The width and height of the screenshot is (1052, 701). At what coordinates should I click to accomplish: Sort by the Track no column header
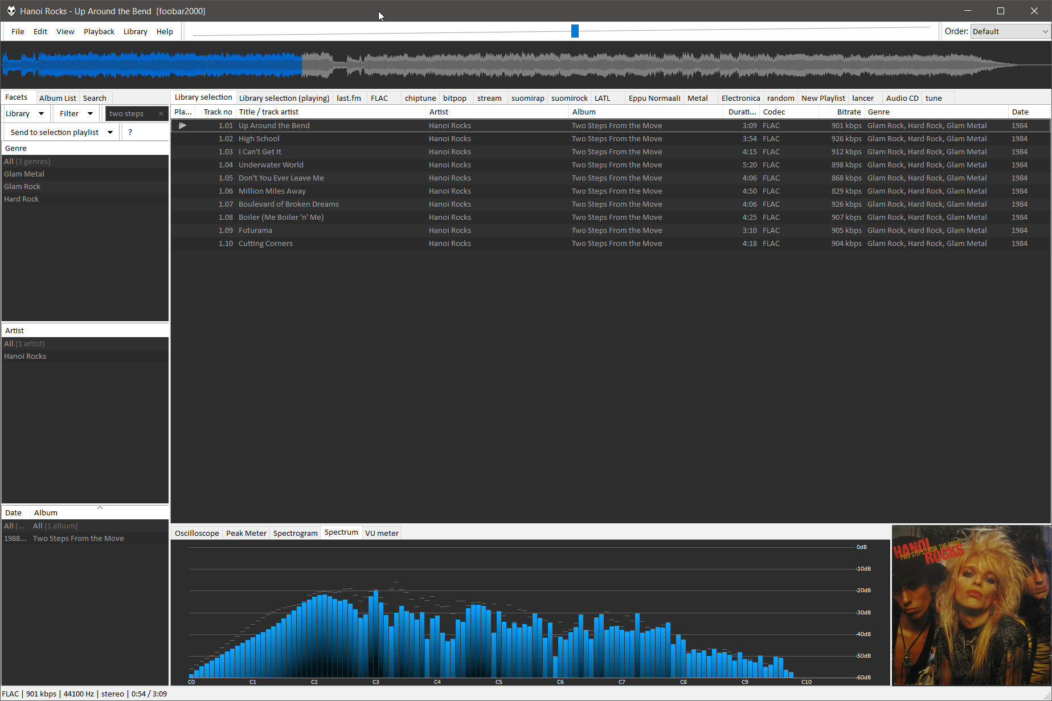pyautogui.click(x=215, y=112)
